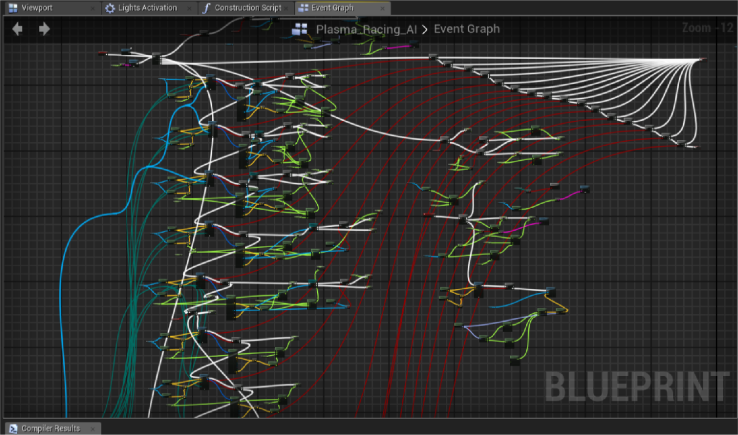Go forward with the right arrow
The width and height of the screenshot is (738, 435).
(44, 29)
